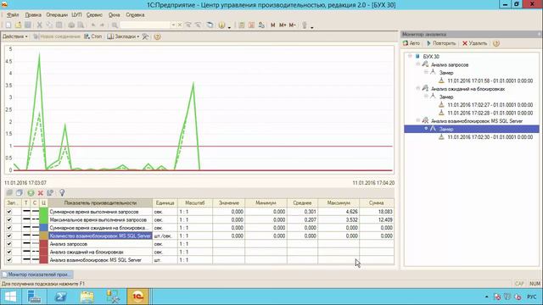Uncheck Максимальное время выполнения запросов checkbox
The image size is (543, 305).
[x=9, y=219]
